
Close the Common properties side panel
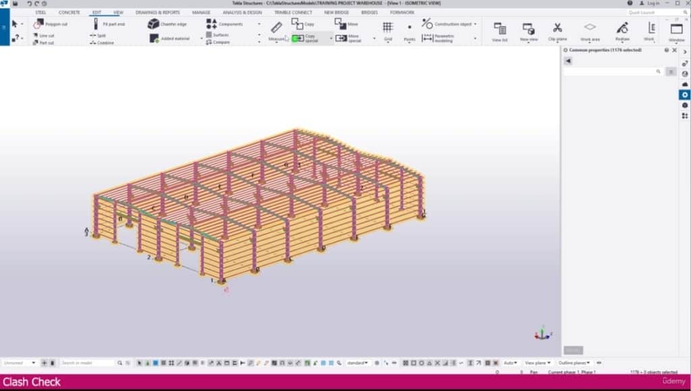[674, 50]
